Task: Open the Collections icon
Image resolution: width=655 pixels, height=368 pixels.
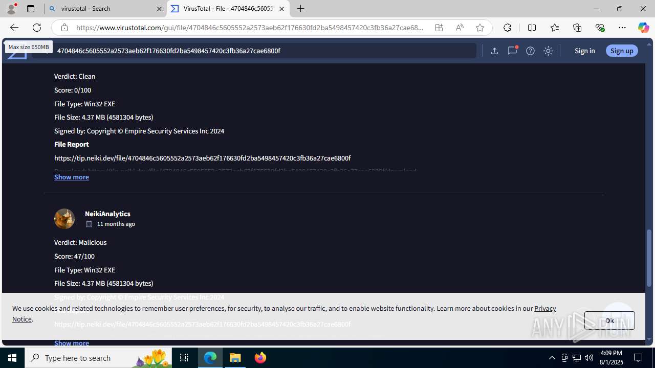Action: pos(577,28)
